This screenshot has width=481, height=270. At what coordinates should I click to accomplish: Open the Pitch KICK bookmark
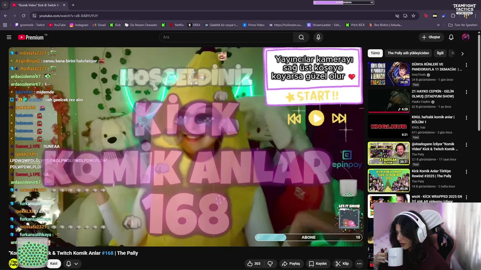355,25
